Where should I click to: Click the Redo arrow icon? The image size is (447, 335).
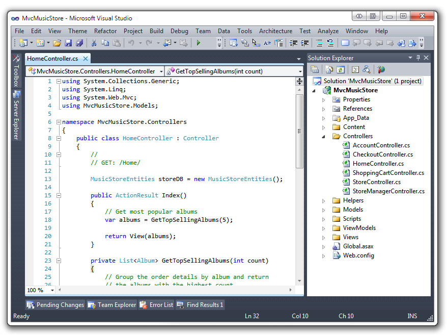(149, 43)
